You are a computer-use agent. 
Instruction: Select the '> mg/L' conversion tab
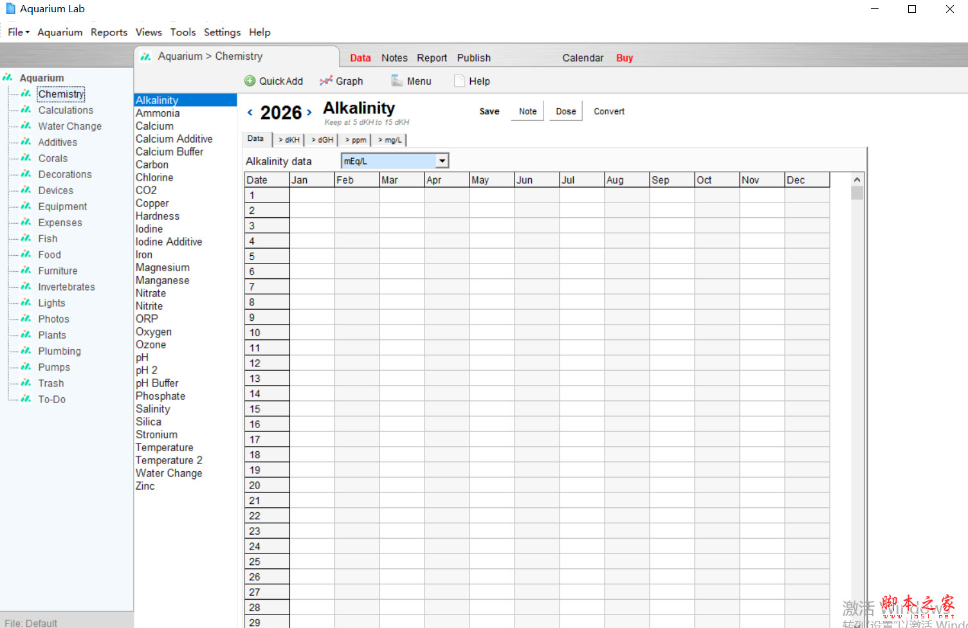tap(390, 139)
